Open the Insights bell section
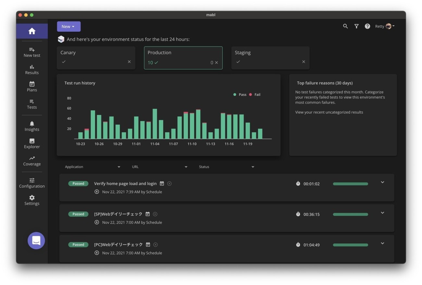This screenshot has height=285, width=422. coord(32,126)
